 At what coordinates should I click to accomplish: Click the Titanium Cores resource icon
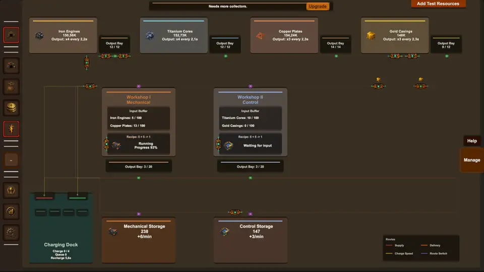tap(150, 36)
